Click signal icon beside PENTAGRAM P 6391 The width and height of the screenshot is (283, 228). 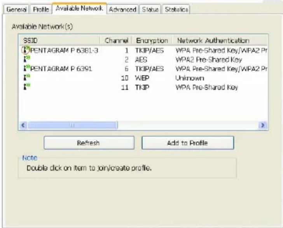click(x=27, y=68)
